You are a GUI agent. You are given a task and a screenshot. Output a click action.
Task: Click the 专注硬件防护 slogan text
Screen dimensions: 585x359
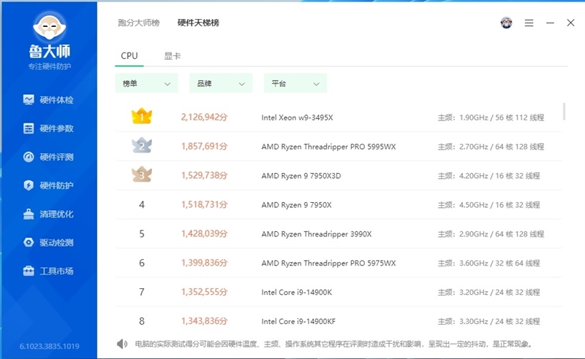pos(49,66)
